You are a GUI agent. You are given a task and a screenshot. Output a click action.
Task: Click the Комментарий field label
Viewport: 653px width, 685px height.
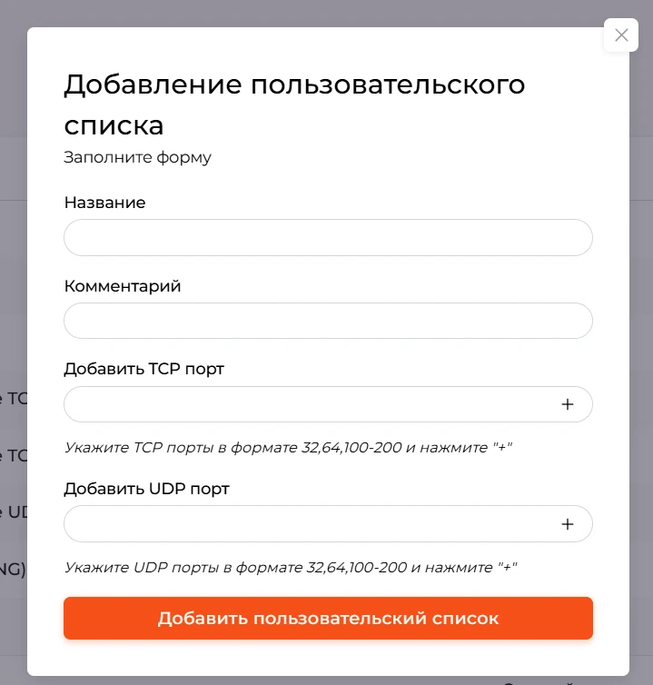pos(123,286)
